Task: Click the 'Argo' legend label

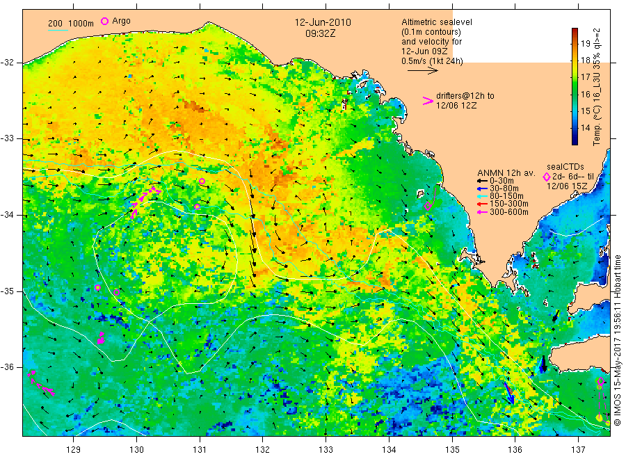Action: pyautogui.click(x=121, y=21)
